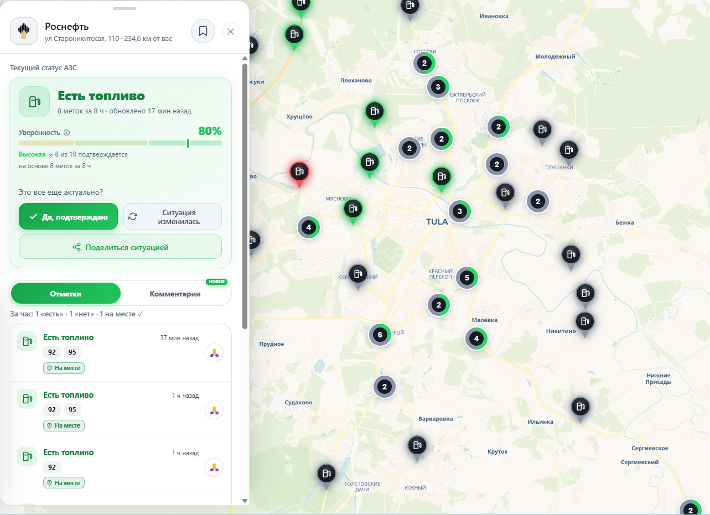Click the Сергиевское map label
The width and height of the screenshot is (710, 515).
(x=650, y=449)
